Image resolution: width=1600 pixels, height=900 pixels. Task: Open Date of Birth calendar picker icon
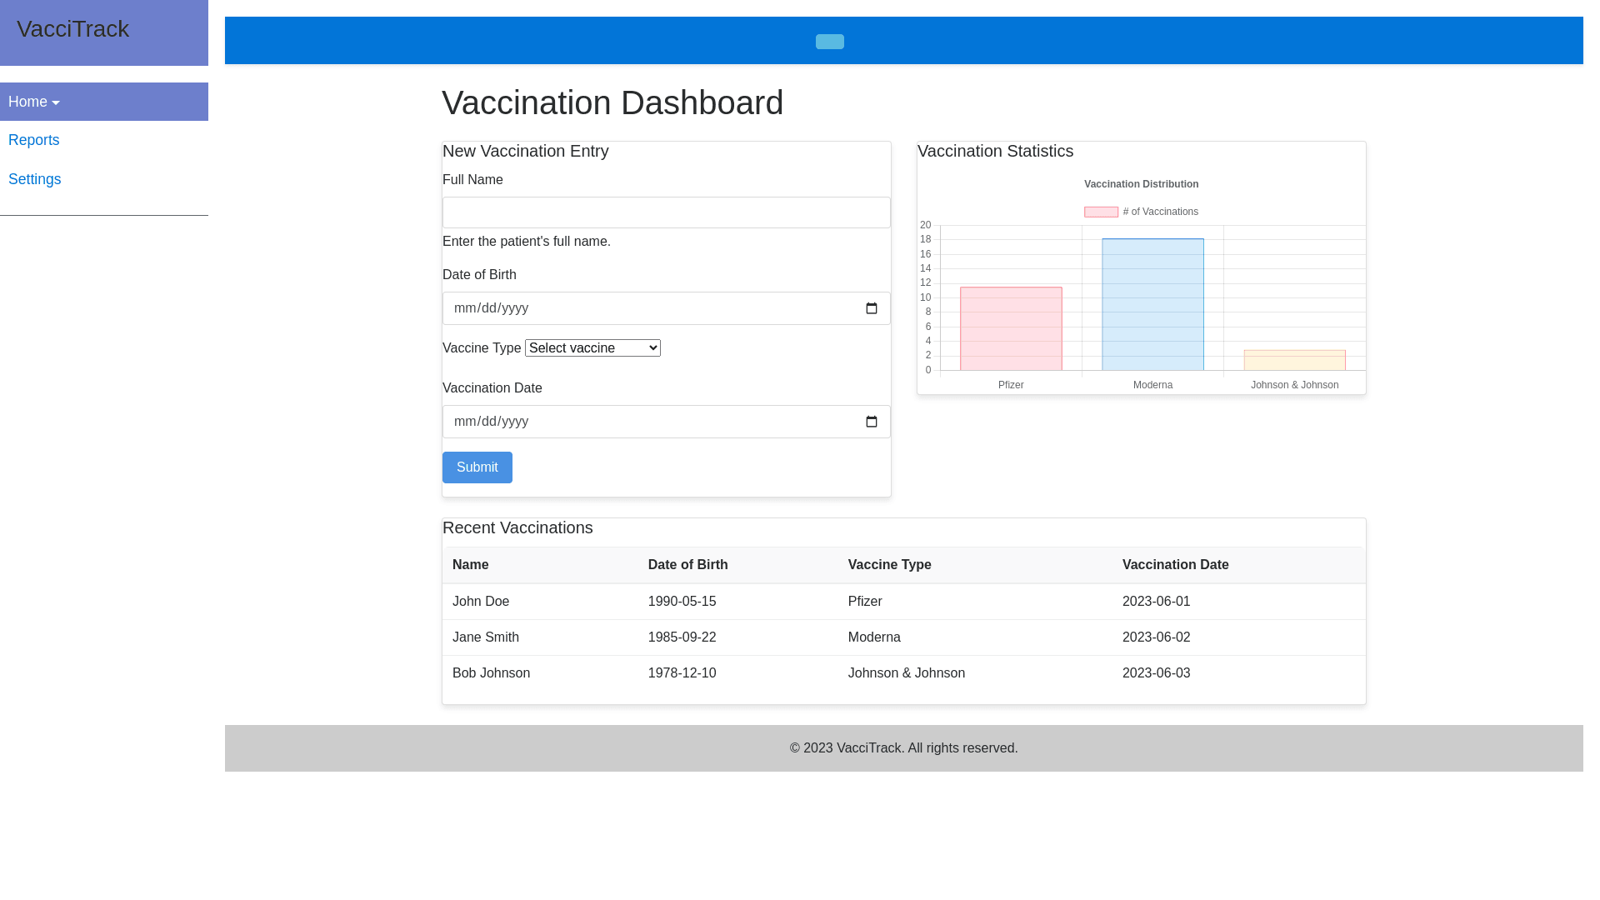[x=872, y=308]
